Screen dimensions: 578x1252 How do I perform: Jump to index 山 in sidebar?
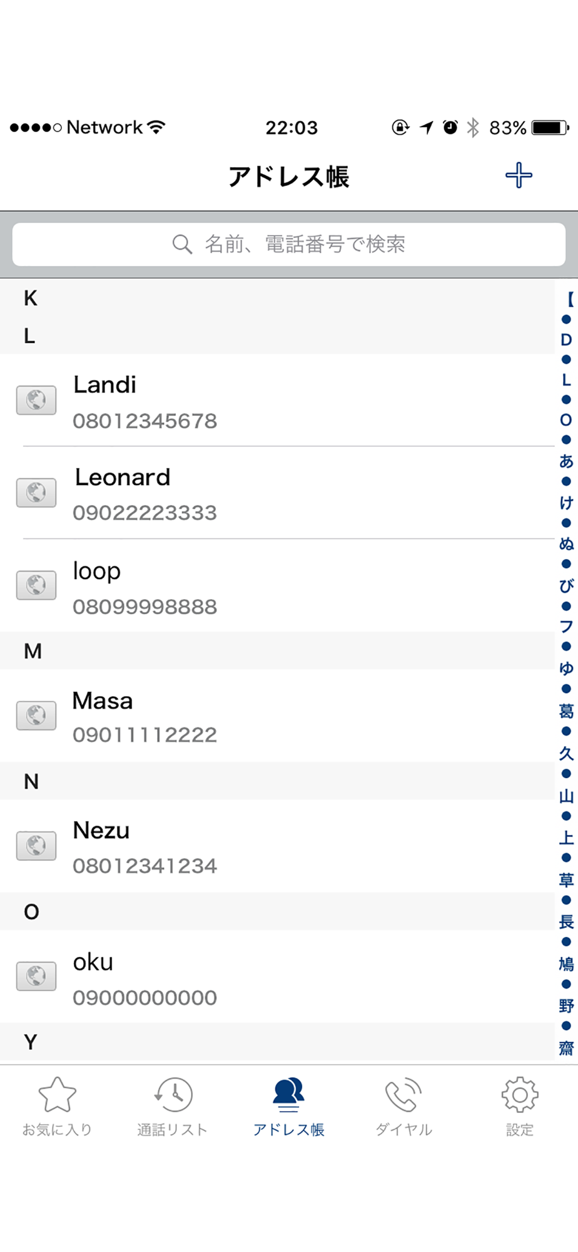click(566, 796)
